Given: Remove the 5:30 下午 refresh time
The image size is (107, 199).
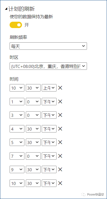Looking at the screenshot, I should pyautogui.click(x=60, y=142).
